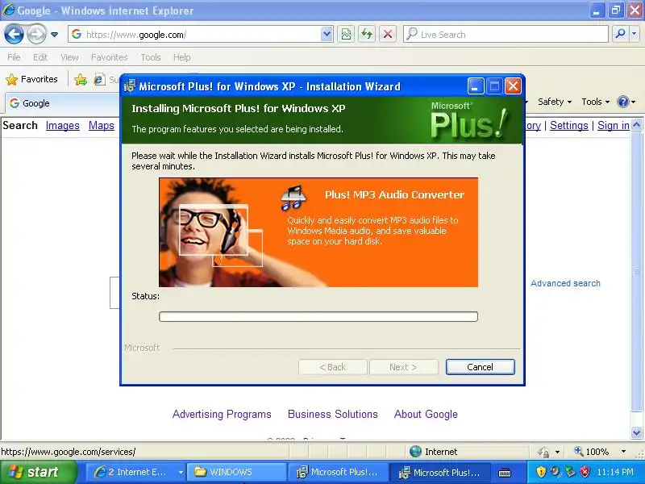Click the Suggested Sites icon on favorites bar
This screenshot has width=645, height=484.
[99, 79]
